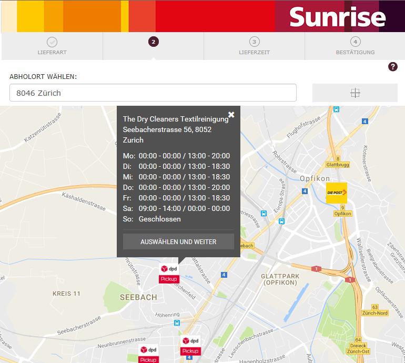The image size is (405, 363).
Task: Click the train station icon near Glattbrugg
Action: pyautogui.click(x=336, y=109)
